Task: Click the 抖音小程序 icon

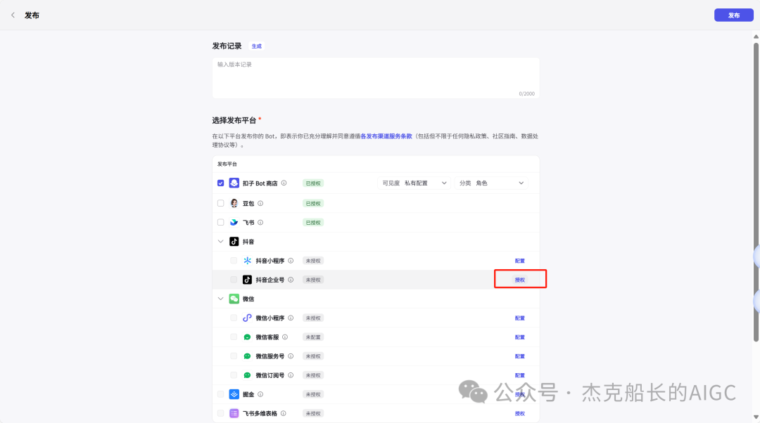Action: (247, 261)
